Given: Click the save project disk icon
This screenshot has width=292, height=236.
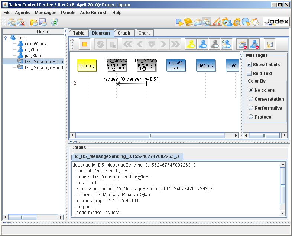Looking at the screenshot, I should pyautogui.click(x=43, y=22).
